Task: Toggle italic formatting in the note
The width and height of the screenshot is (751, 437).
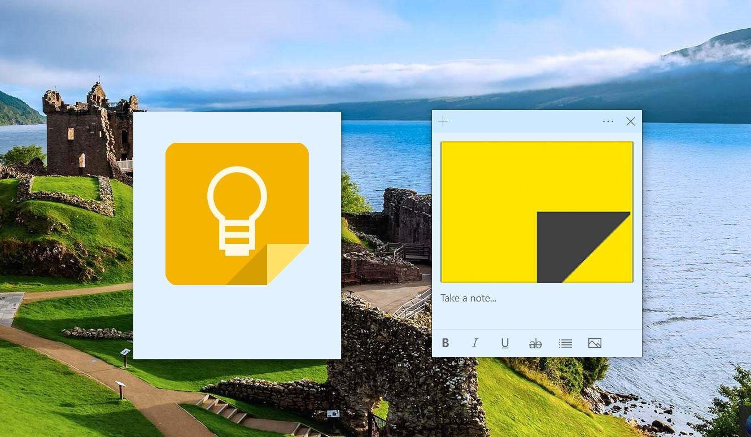Action: point(475,343)
